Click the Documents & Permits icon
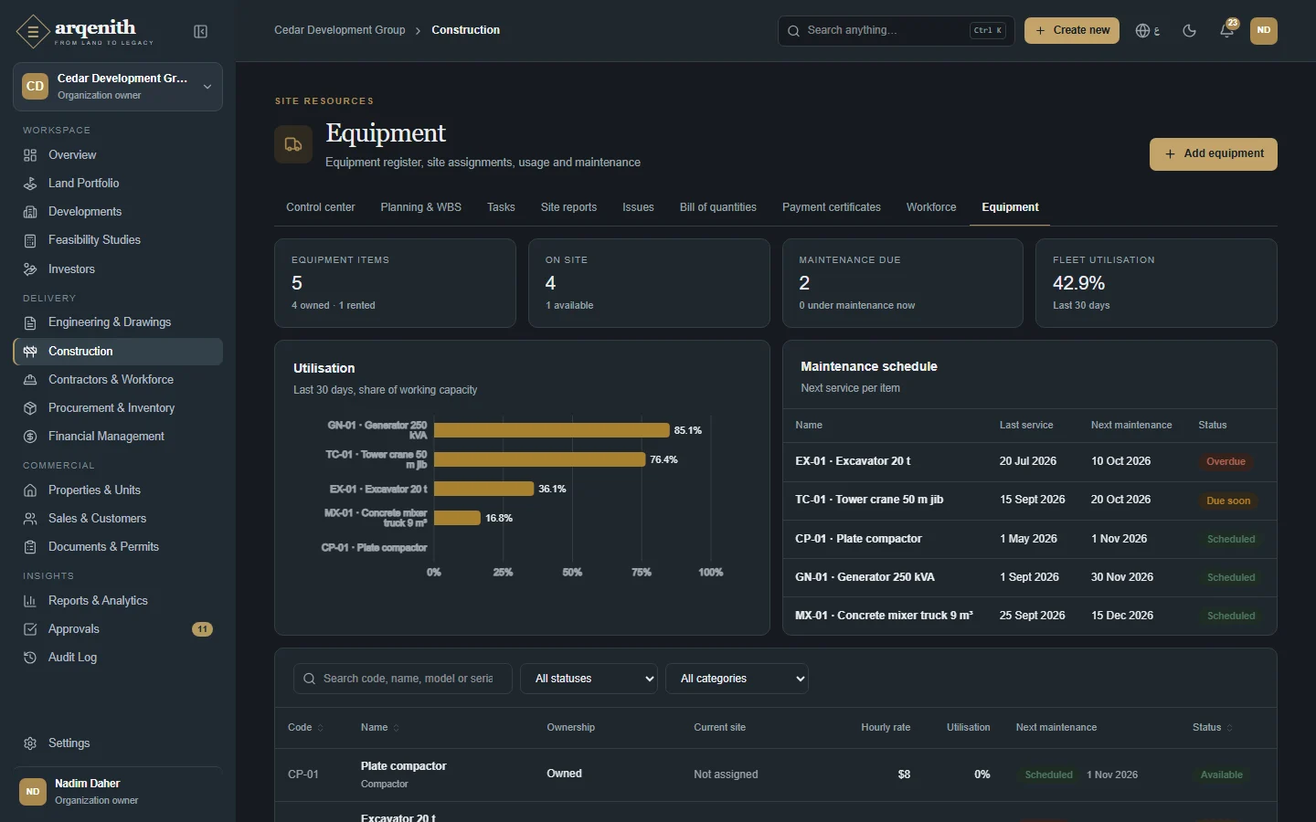The width and height of the screenshot is (1316, 822). coord(30,547)
